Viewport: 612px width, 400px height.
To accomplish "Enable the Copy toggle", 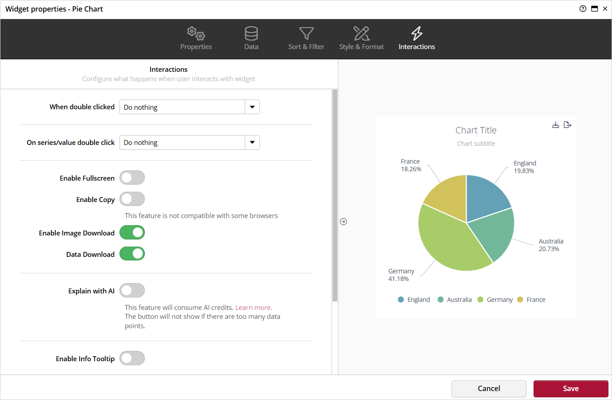I will pos(132,199).
